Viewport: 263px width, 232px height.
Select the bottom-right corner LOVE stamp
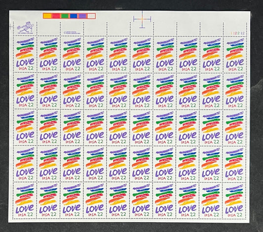pos(234,200)
